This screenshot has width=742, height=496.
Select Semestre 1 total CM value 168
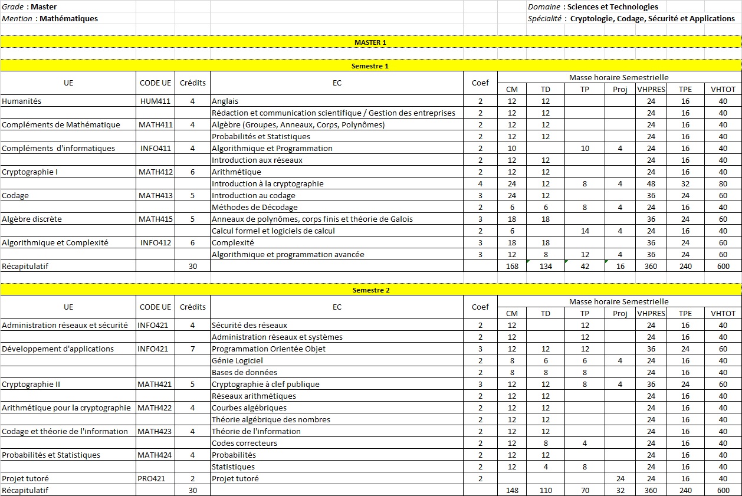coord(512,266)
